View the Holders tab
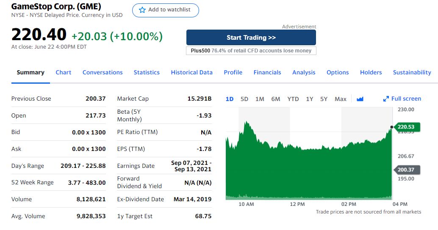This screenshot has width=438, height=230. click(371, 72)
